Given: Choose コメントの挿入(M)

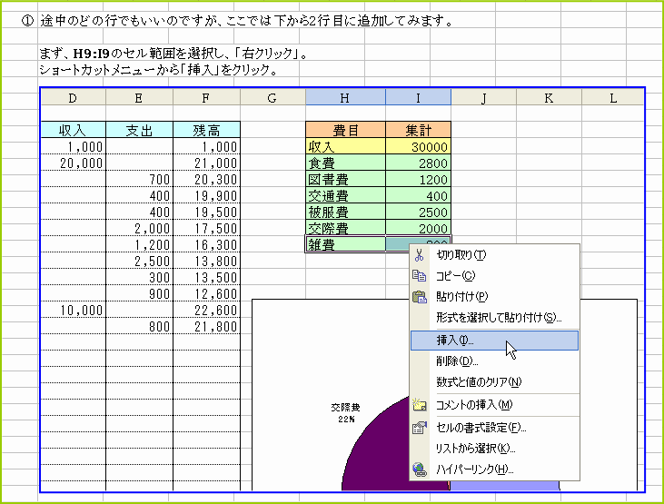Looking at the screenshot, I should click(494, 405).
